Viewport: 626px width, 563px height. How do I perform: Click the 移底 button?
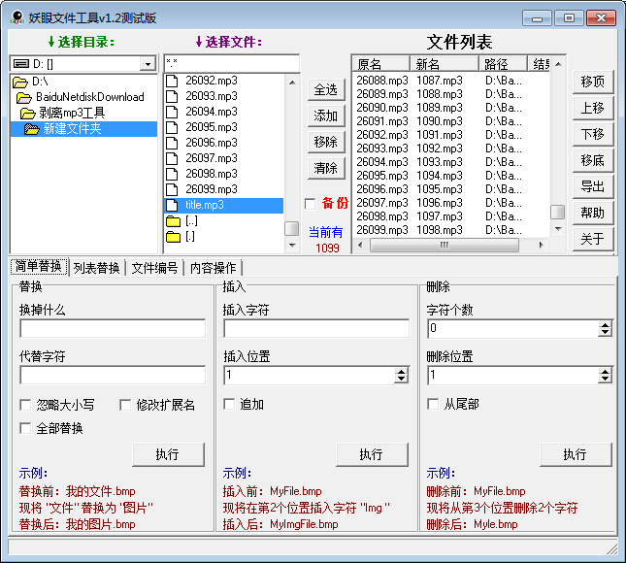coord(593,160)
